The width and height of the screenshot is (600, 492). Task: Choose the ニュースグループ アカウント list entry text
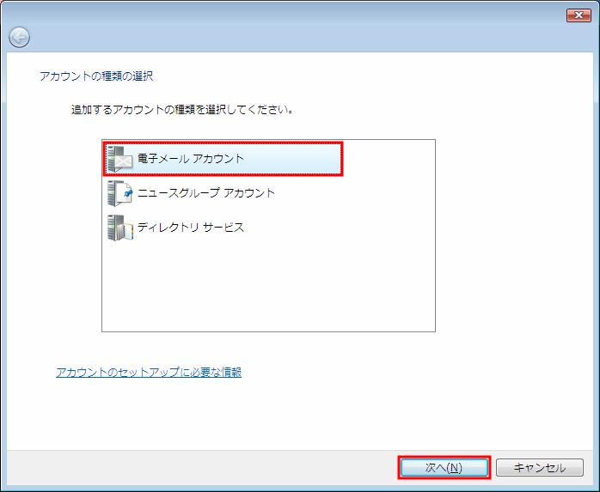(x=205, y=192)
